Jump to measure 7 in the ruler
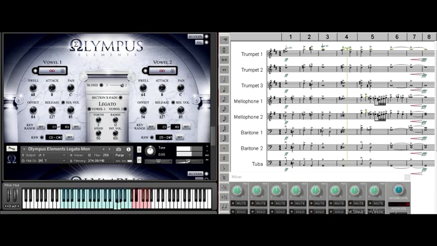Viewport: 437px width, 246px height. [x=414, y=37]
